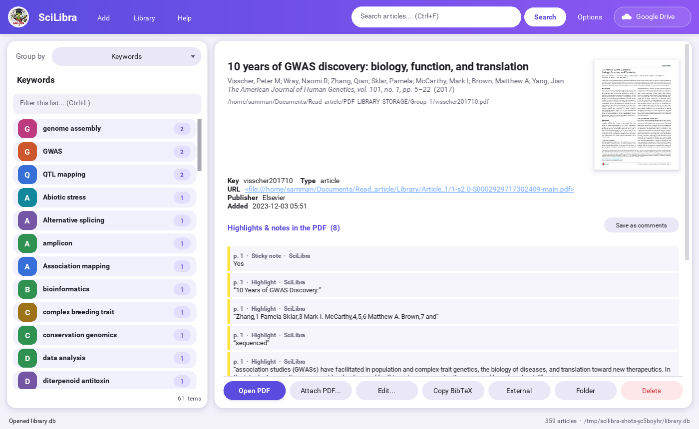Open the Options menu
The image size is (699, 429).
coord(590,17)
